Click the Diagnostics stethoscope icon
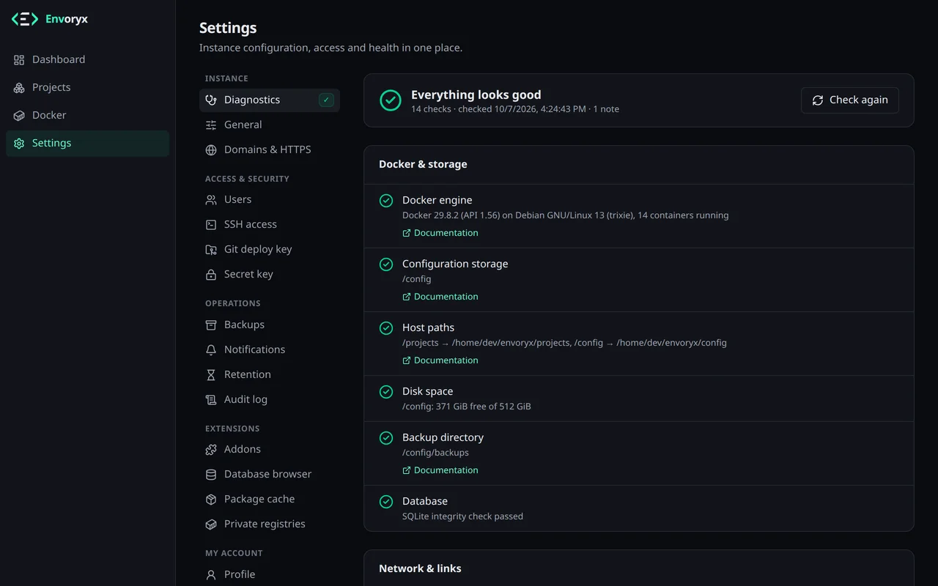Viewport: 938px width, 586px height. tap(211, 100)
